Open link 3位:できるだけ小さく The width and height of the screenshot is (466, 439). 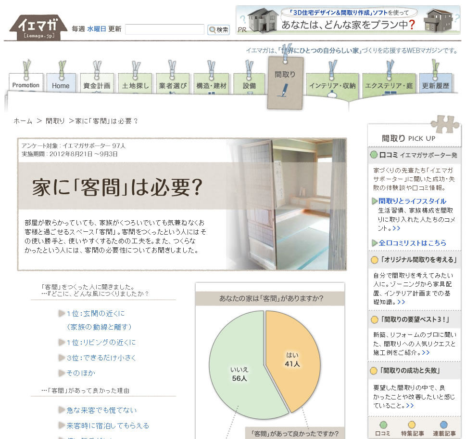[101, 358]
